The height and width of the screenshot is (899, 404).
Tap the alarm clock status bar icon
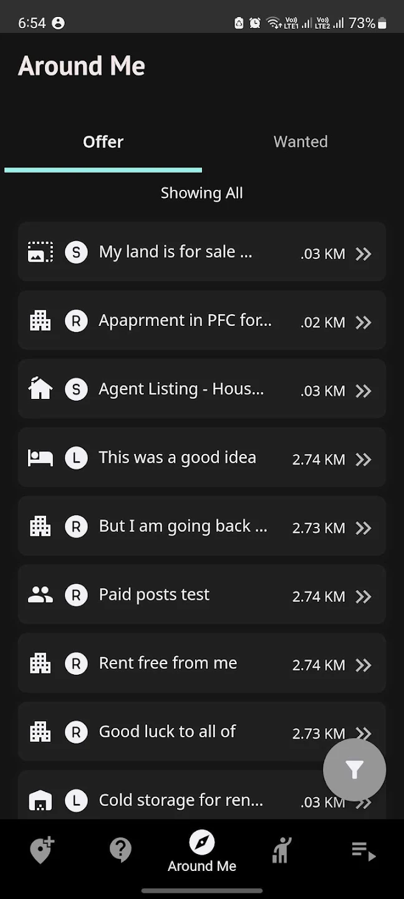[x=255, y=23]
